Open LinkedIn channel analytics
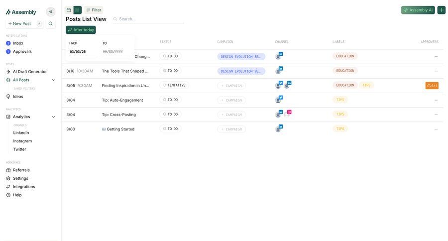This screenshot has height=241, width=448. click(x=21, y=132)
